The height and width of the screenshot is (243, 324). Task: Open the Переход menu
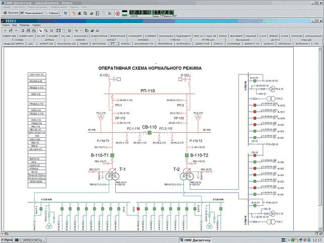(x=25, y=25)
